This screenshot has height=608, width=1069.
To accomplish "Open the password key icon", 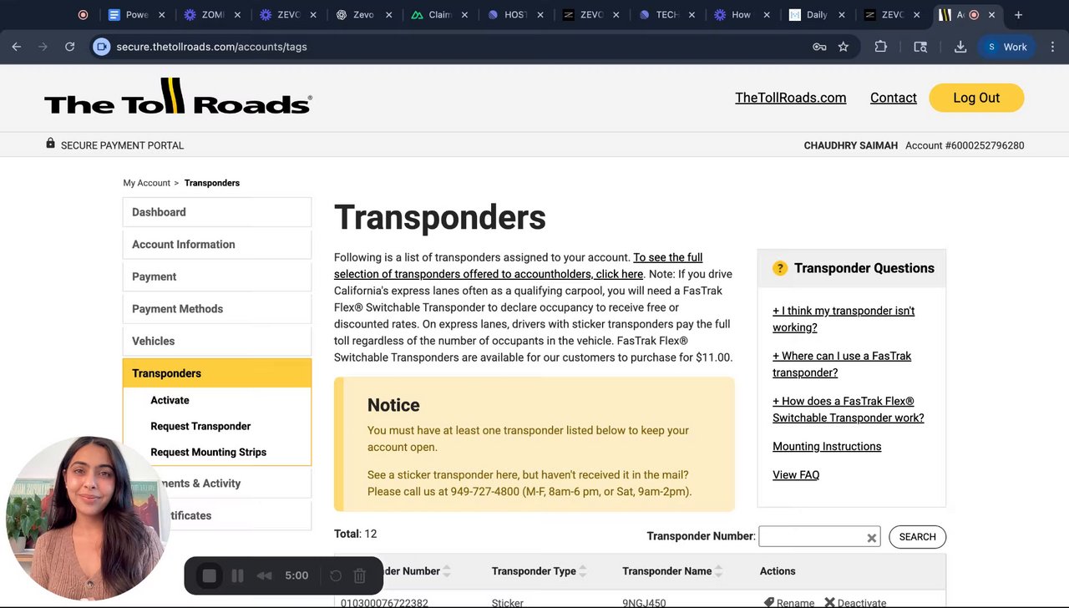I will 819,47.
